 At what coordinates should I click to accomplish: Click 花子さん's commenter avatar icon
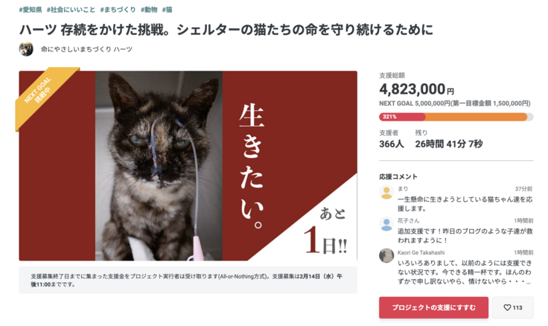pyautogui.click(x=386, y=224)
